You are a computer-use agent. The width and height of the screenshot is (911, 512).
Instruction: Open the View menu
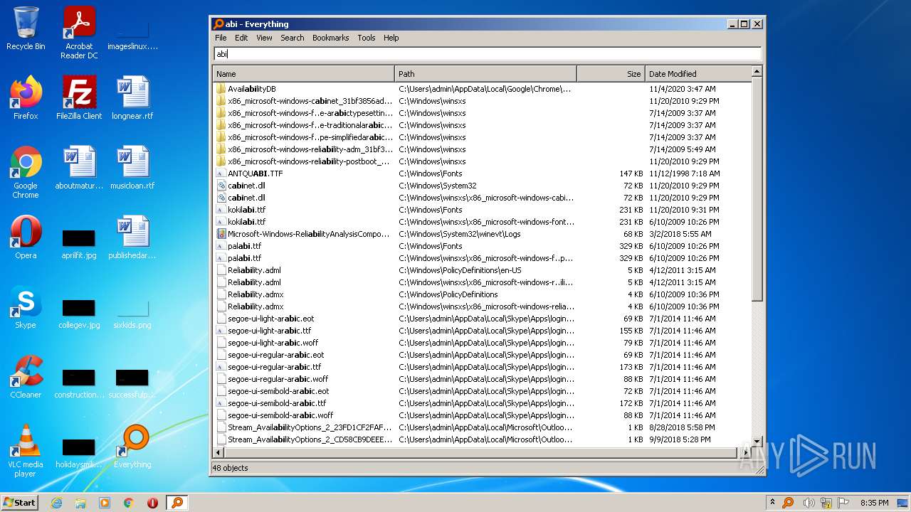264,38
